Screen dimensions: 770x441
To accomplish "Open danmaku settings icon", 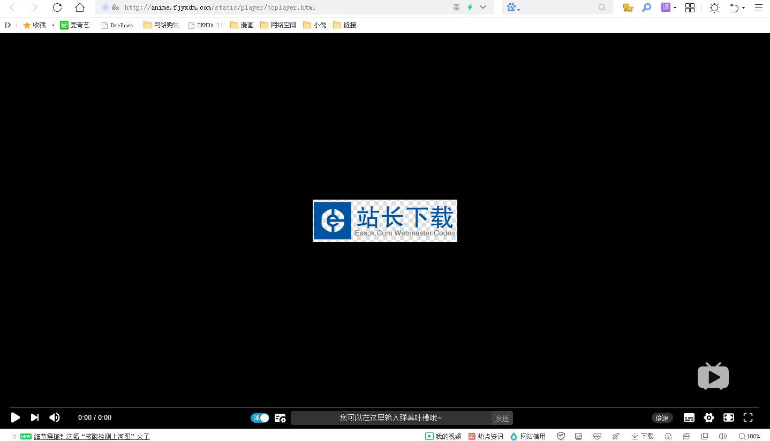I will (280, 418).
